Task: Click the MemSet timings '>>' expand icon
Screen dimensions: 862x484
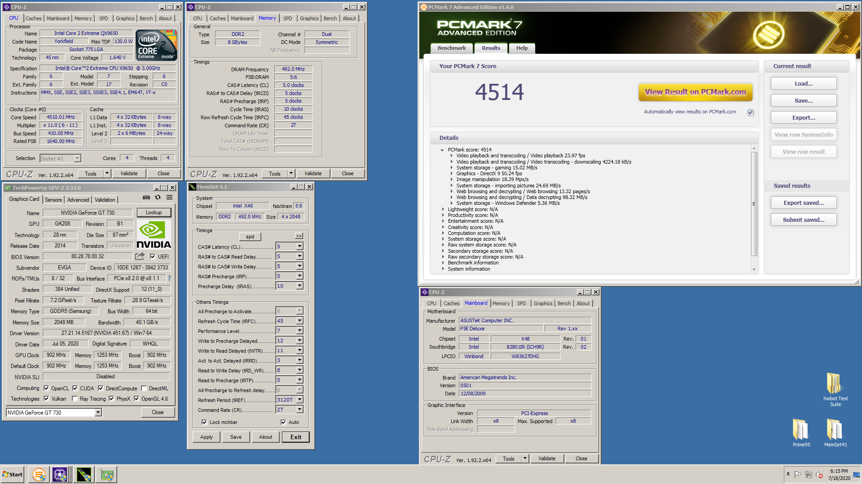Action: click(x=299, y=236)
